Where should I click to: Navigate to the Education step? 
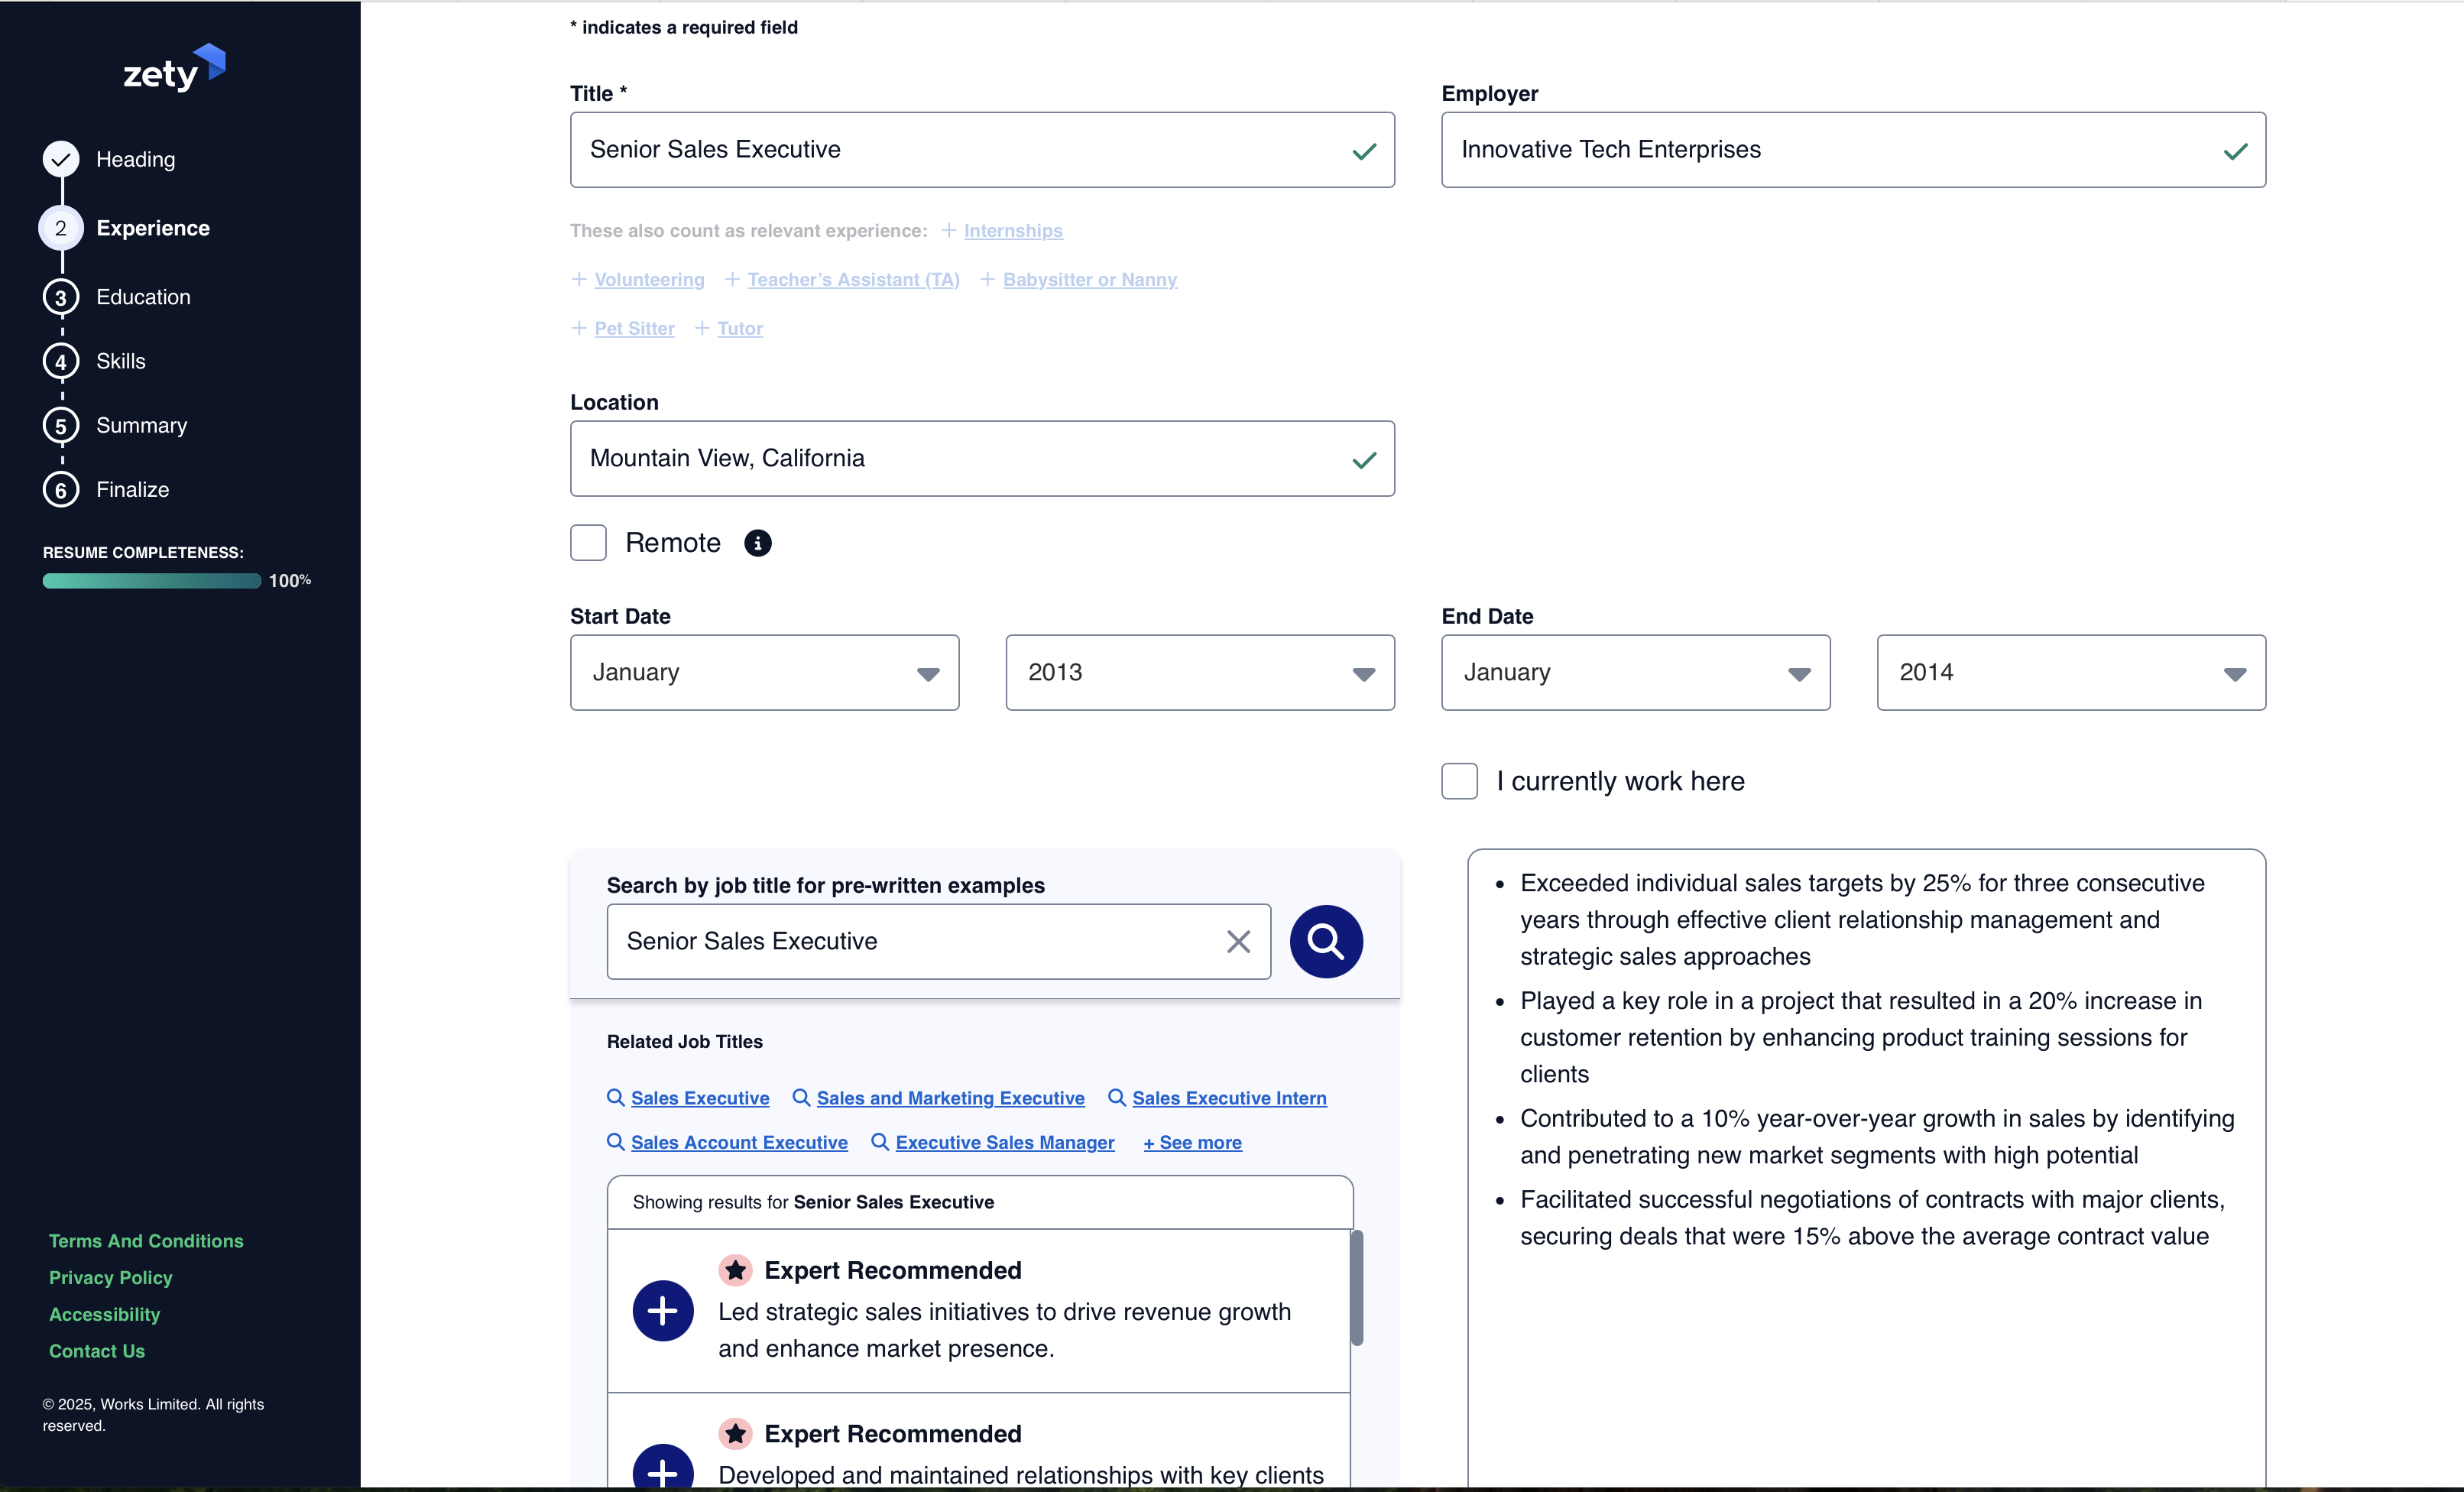click(143, 297)
